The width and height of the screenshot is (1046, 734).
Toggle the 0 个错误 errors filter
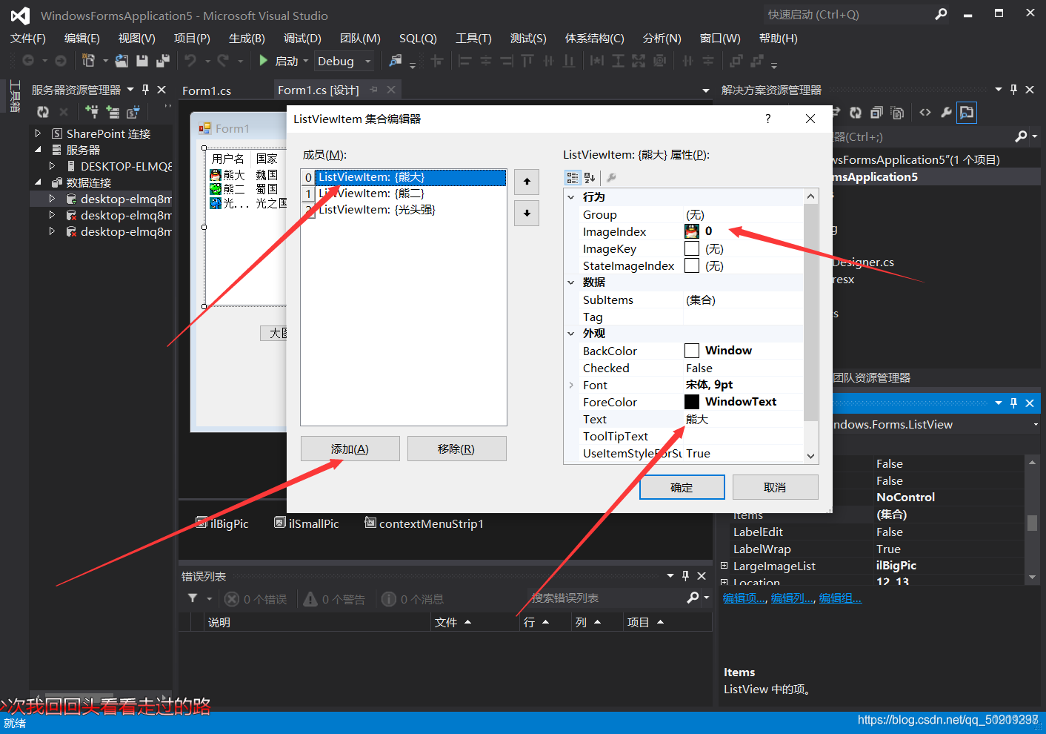(x=256, y=599)
